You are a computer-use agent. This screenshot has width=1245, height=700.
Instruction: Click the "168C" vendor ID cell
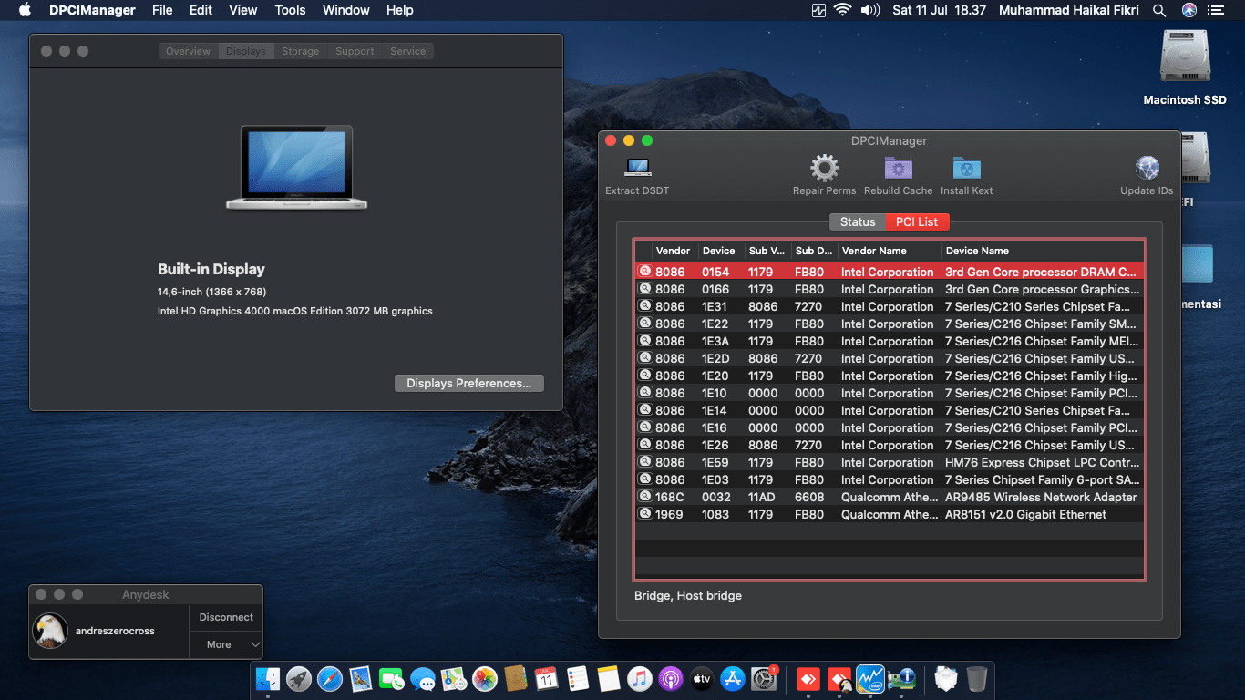pos(670,497)
